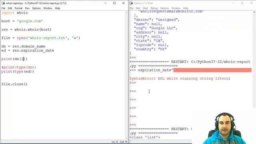
Task: Open Options menu in Python Shell window
Action: click(164, 8)
